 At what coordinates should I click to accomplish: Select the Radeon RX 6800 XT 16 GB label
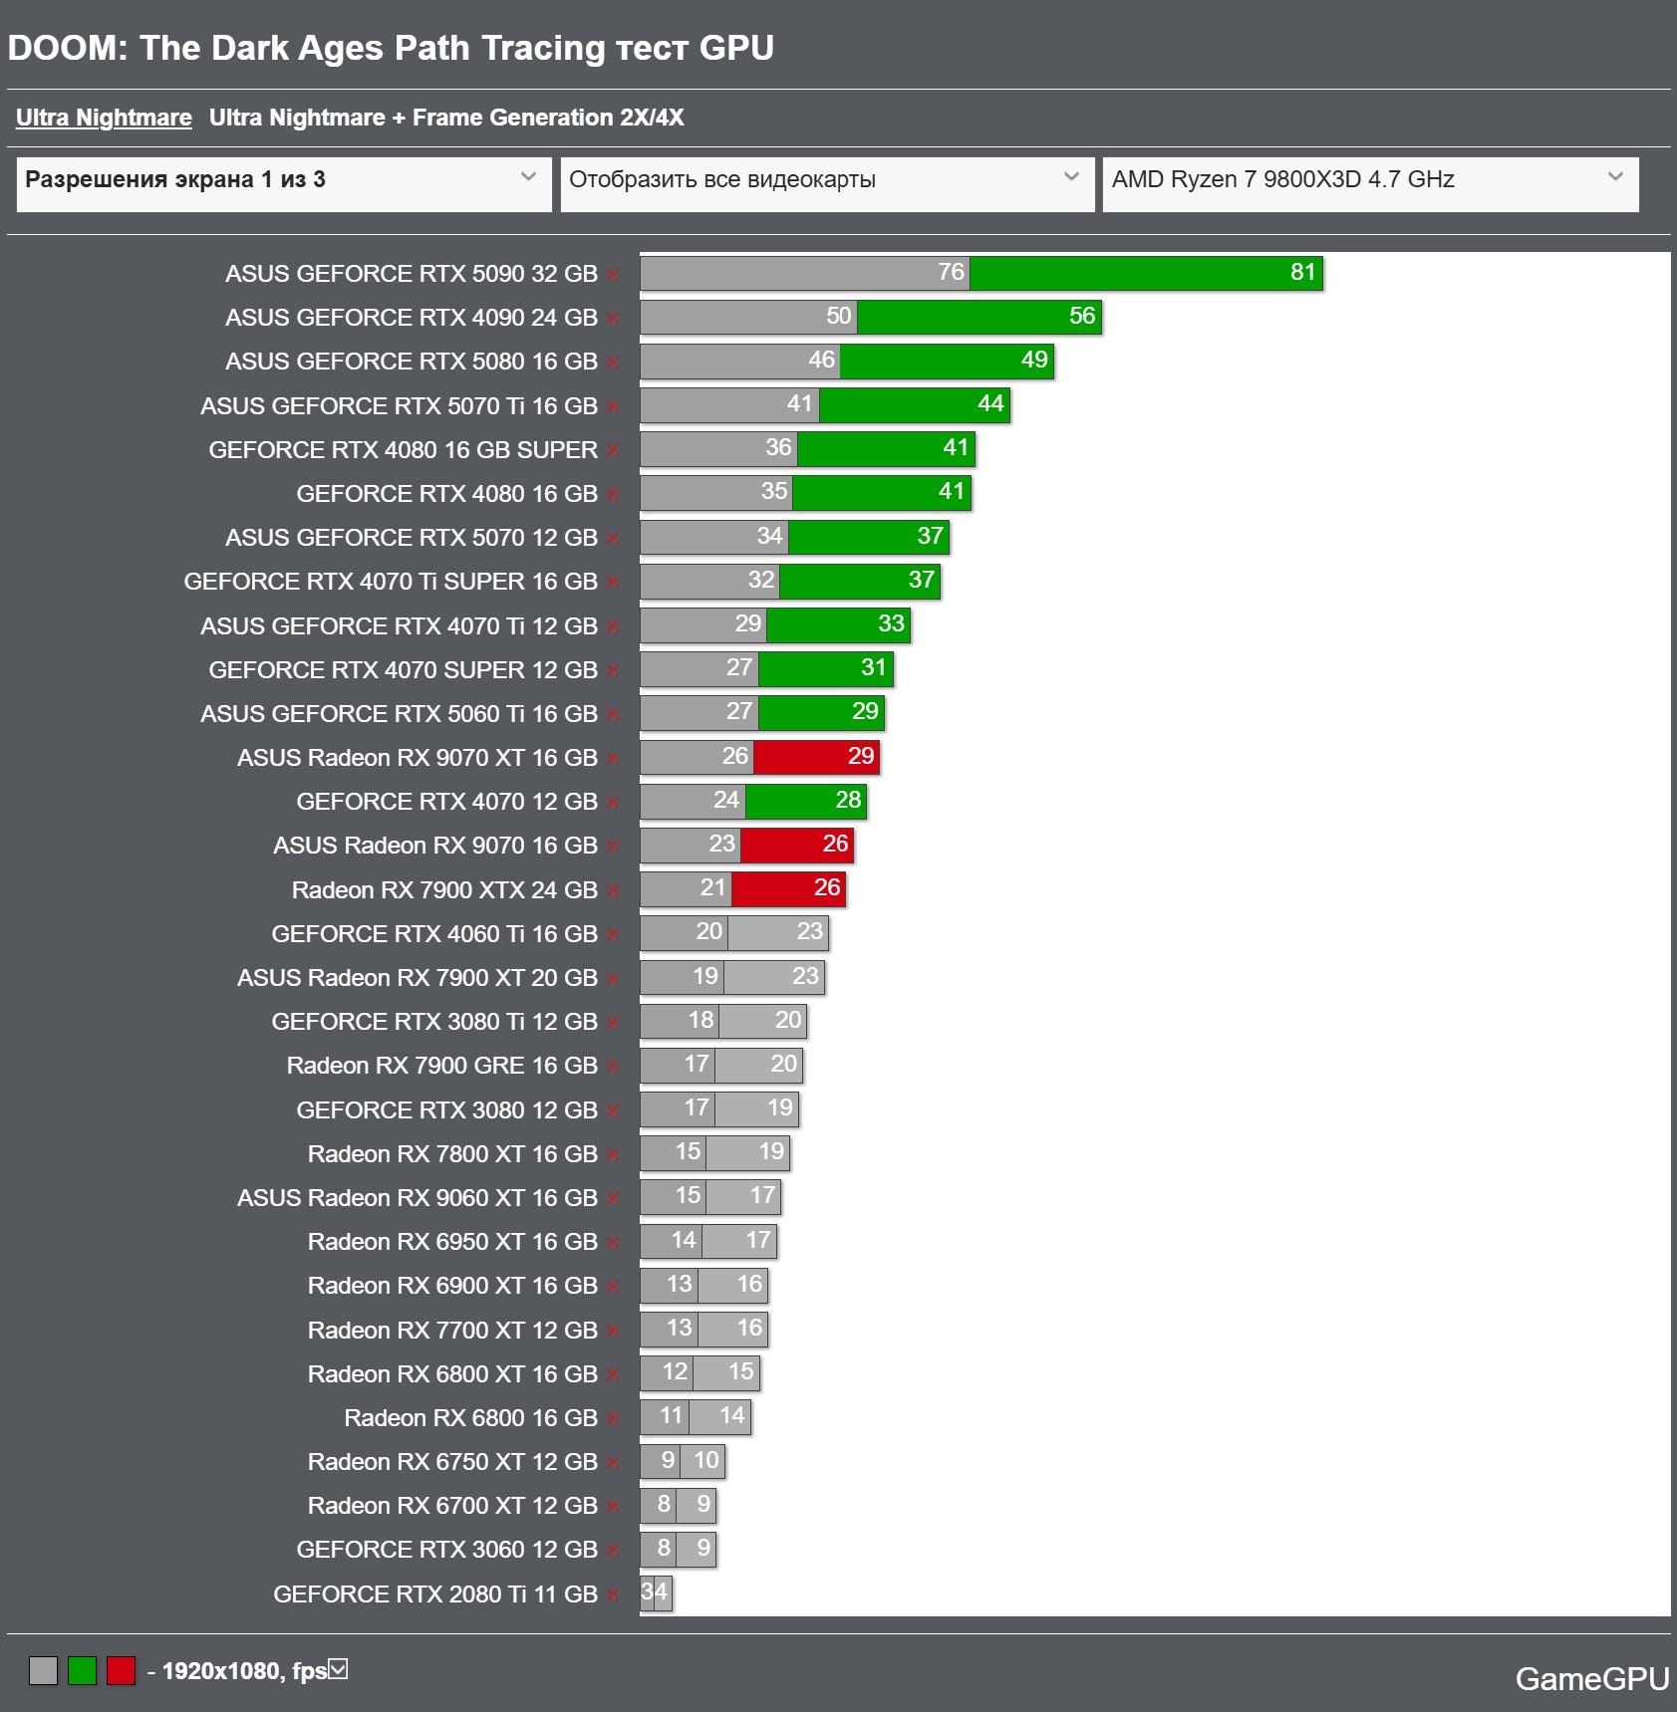tap(452, 1374)
